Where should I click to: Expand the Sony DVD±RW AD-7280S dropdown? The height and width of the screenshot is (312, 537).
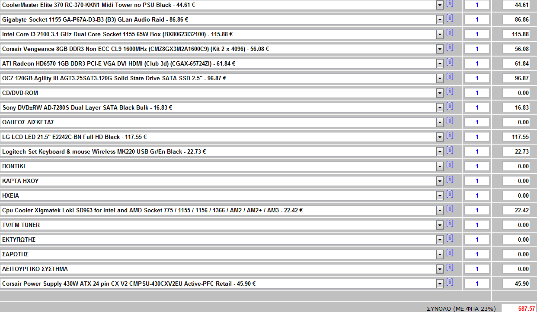[x=440, y=108]
